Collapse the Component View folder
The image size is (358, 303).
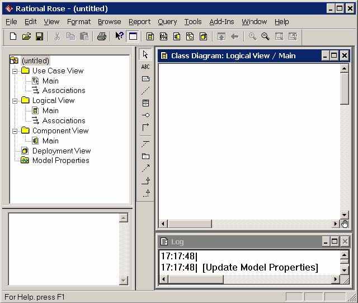tap(15, 131)
